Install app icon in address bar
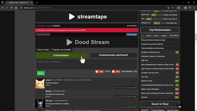The width and height of the screenshot is (197, 111). pyautogui.click(x=168, y=8)
